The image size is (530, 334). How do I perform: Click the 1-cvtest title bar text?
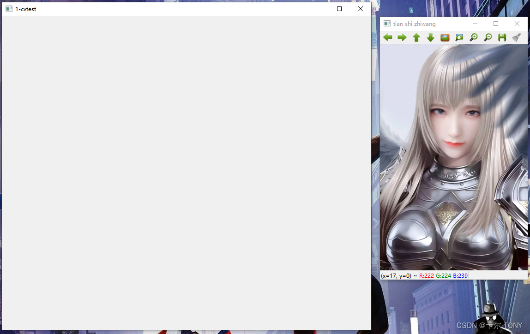pos(26,9)
